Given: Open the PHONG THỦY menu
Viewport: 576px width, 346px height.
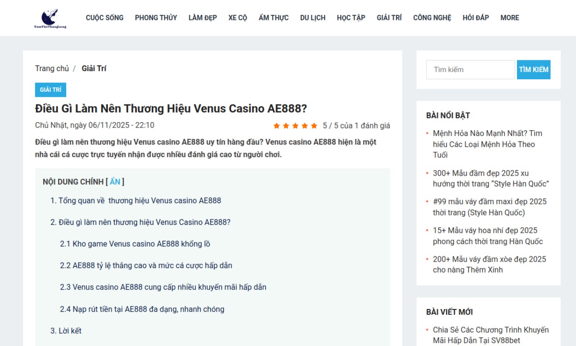Looking at the screenshot, I should point(156,18).
